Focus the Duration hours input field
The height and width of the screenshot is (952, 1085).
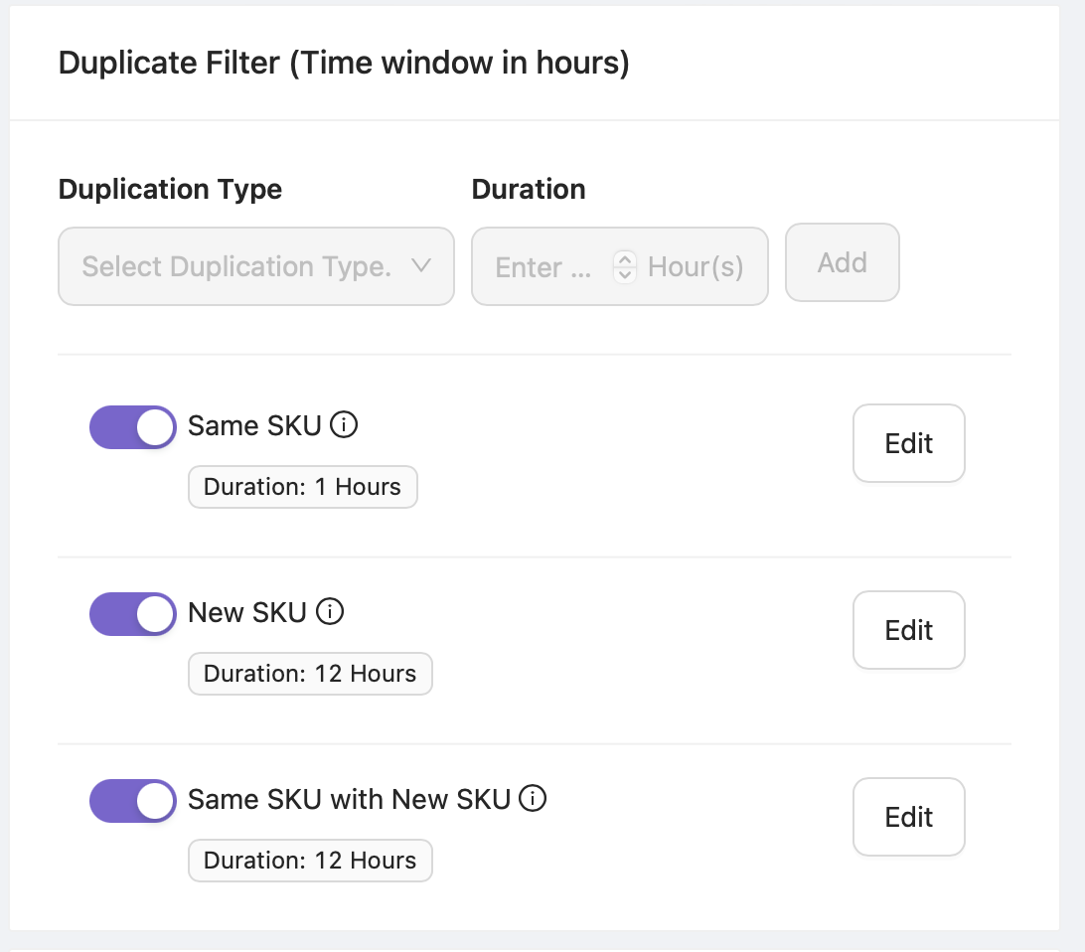[542, 266]
